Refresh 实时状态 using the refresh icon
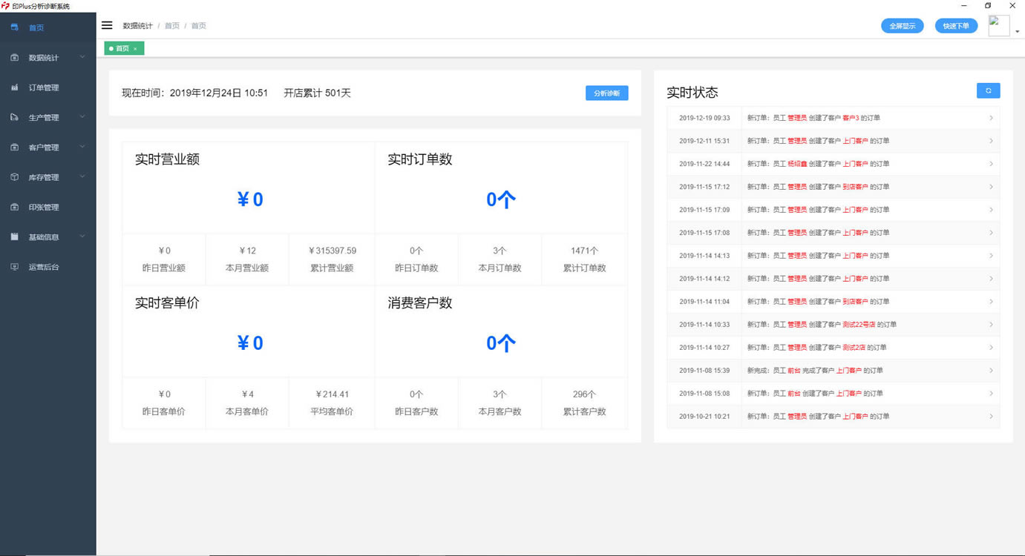The image size is (1025, 556). (988, 90)
